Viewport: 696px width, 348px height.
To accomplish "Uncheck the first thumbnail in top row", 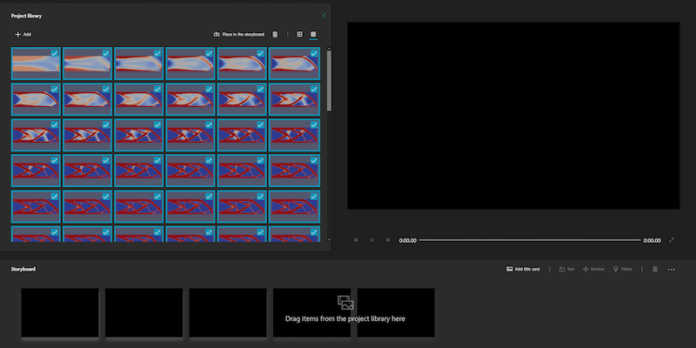I will click(x=55, y=53).
